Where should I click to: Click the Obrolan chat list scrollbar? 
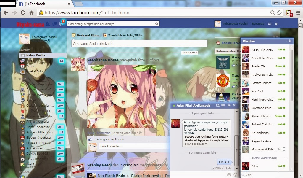291,75
